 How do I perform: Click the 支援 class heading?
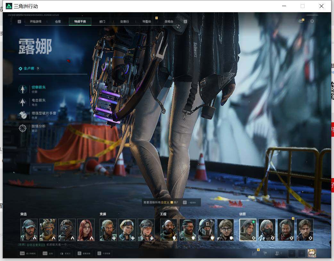[103, 214]
